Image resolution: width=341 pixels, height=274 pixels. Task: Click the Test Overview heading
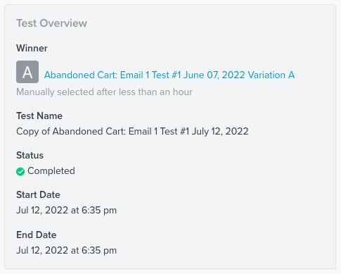tap(51, 23)
